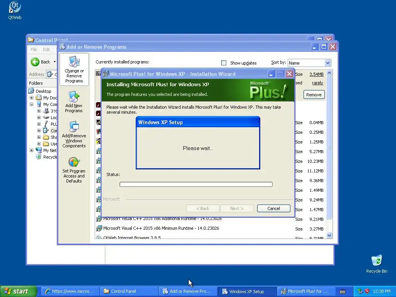This screenshot has width=396, height=297.
Task: Open the QtWeb desktop shortcut
Action: click(15, 10)
